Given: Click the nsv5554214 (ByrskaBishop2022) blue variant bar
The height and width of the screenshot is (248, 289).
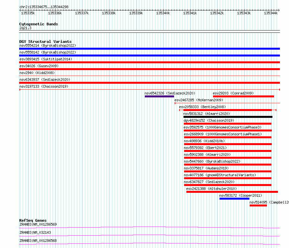Looking at the screenshot, I should click(x=149, y=49).
